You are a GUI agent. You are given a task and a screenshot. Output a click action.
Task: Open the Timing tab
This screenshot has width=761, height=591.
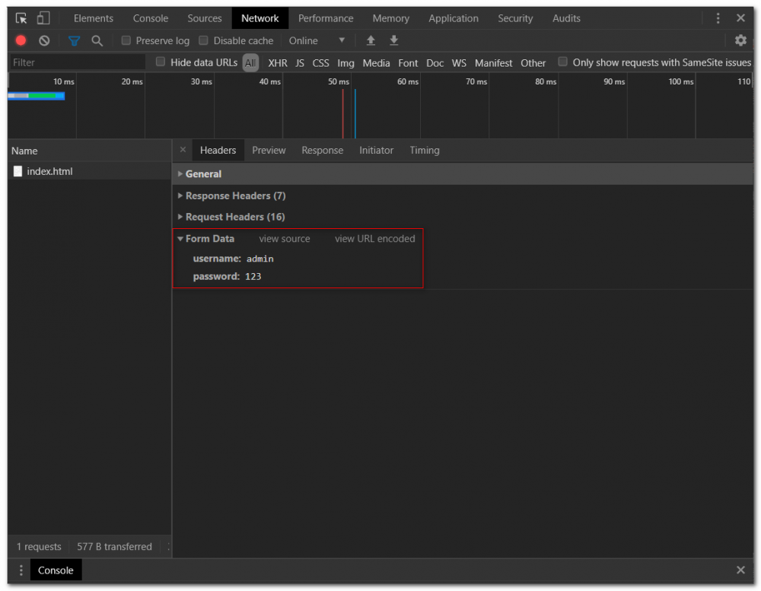coord(424,151)
